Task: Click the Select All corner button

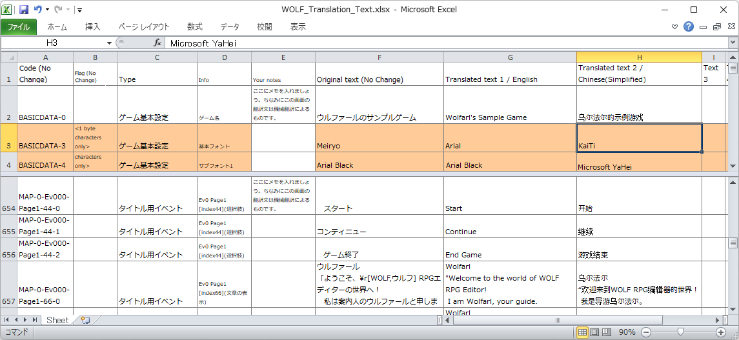Action: (x=9, y=57)
